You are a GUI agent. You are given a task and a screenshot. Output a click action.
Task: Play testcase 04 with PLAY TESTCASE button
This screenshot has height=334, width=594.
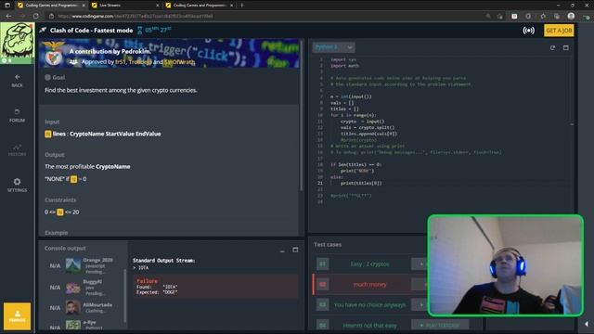(x=440, y=326)
